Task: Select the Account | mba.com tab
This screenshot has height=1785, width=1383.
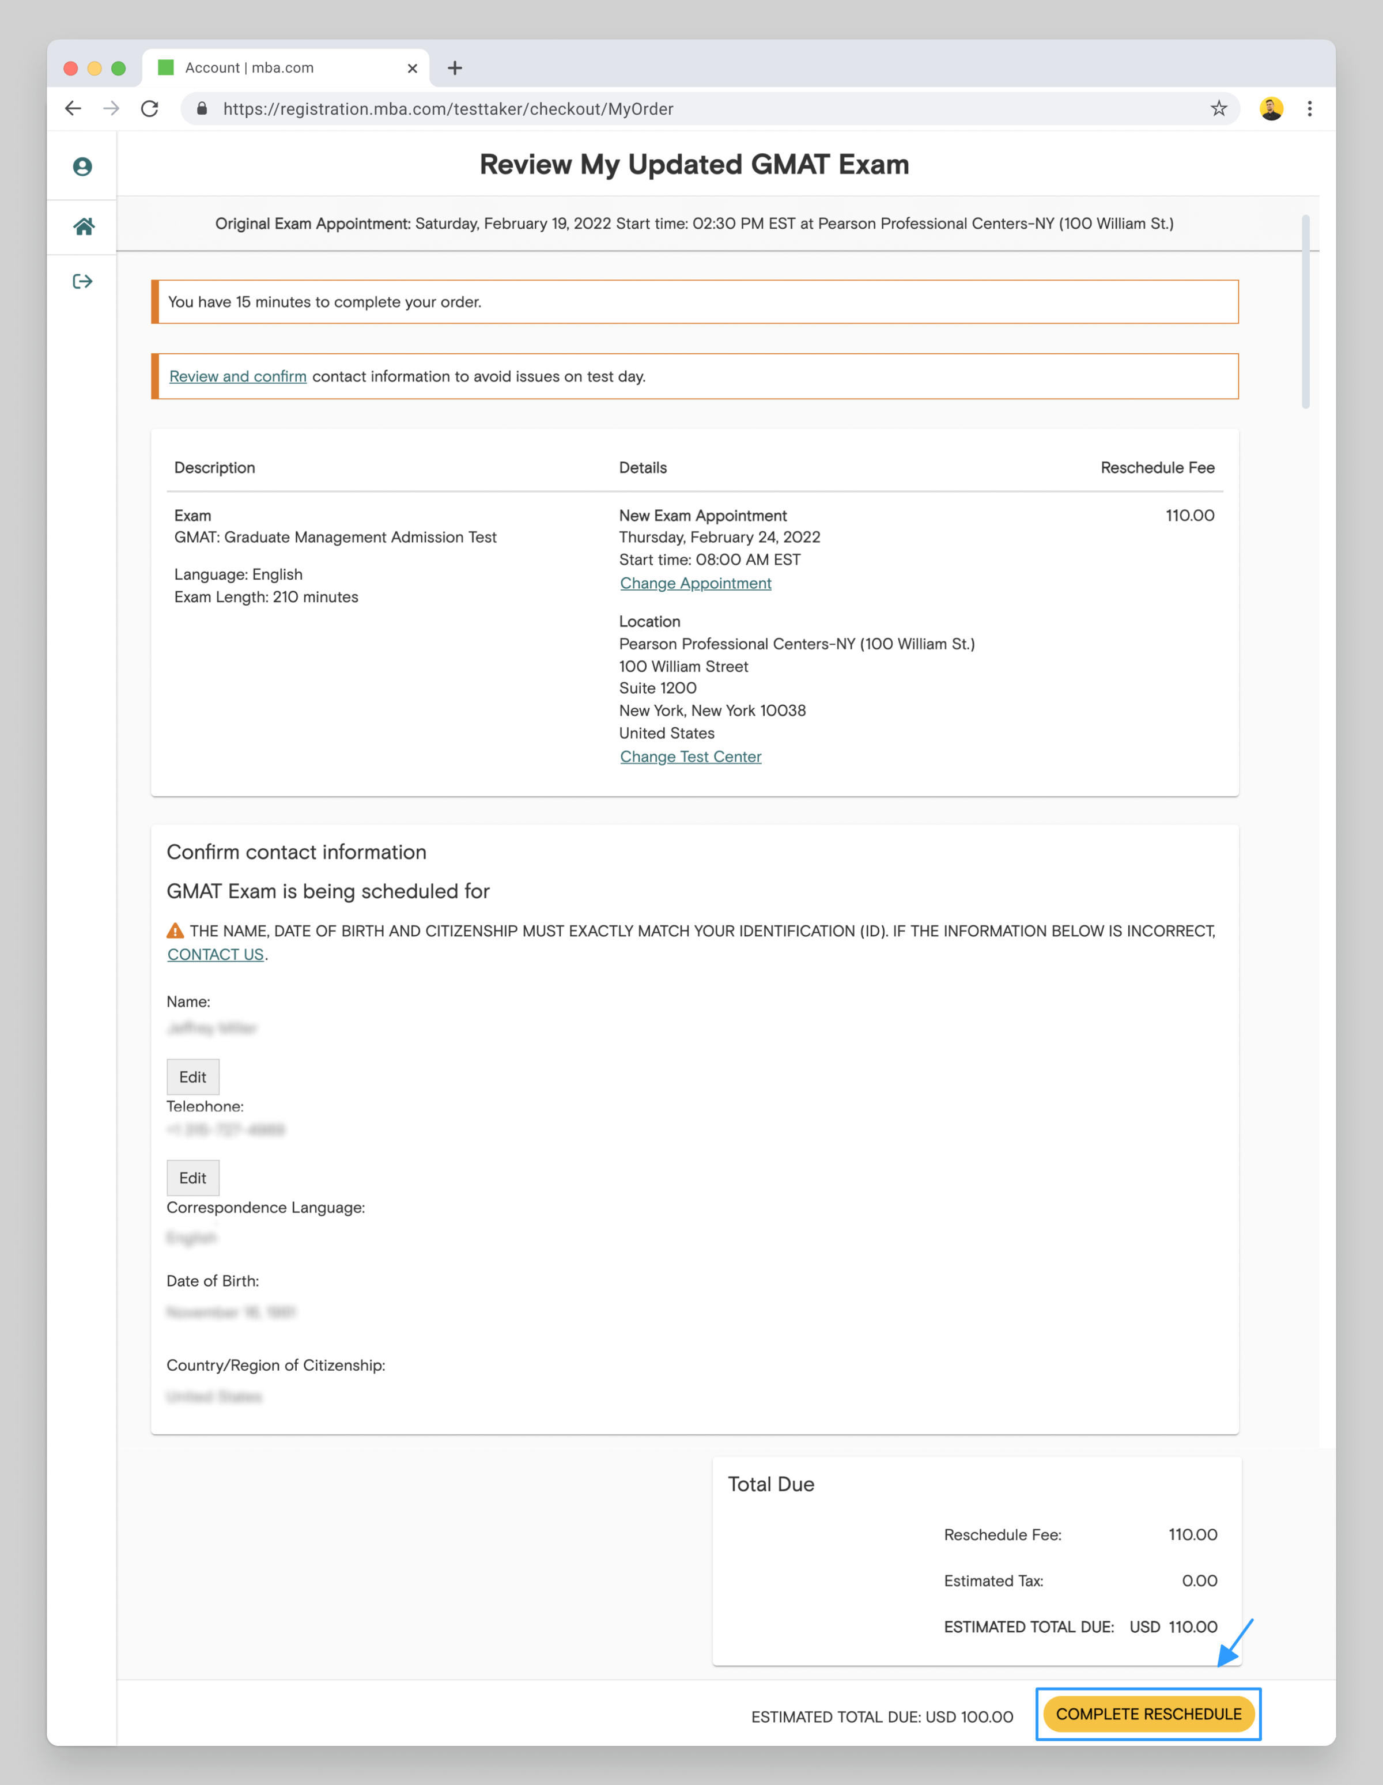Action: tap(250, 68)
